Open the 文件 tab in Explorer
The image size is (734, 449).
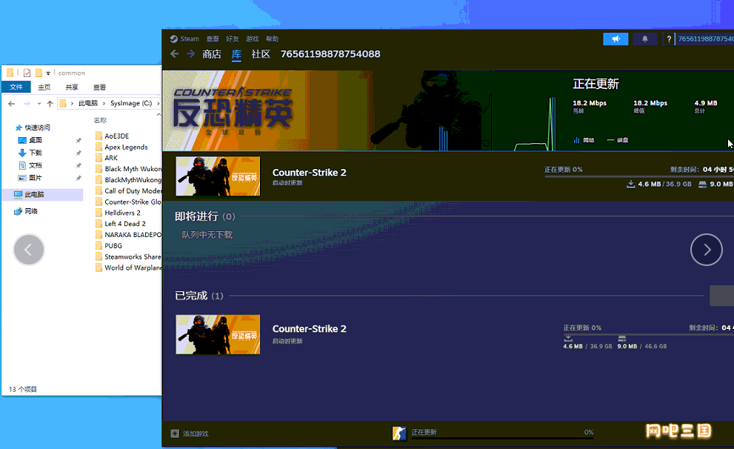[16, 87]
